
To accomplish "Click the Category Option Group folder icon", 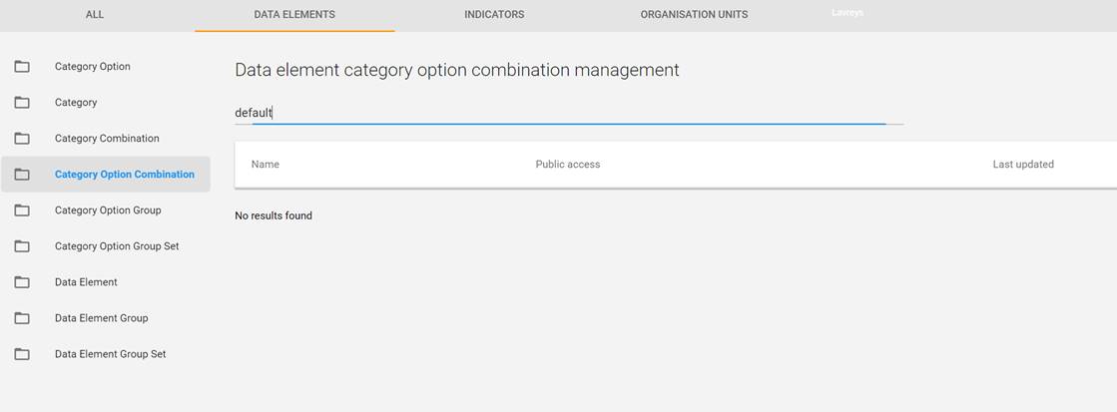I will pyautogui.click(x=22, y=210).
